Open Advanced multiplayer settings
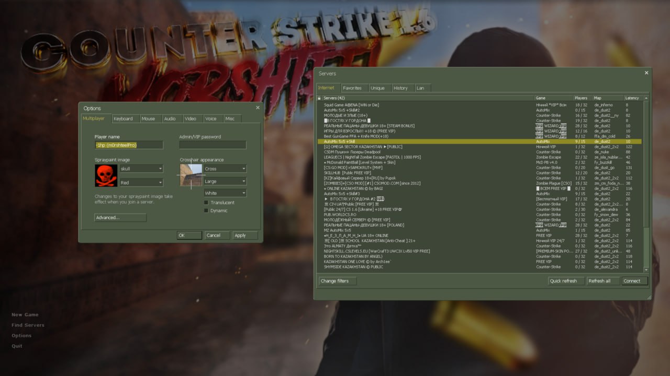Screen dimensions: 670x376 (120, 218)
